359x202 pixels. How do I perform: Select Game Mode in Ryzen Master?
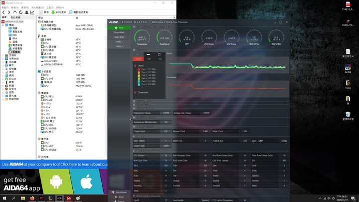click(119, 37)
